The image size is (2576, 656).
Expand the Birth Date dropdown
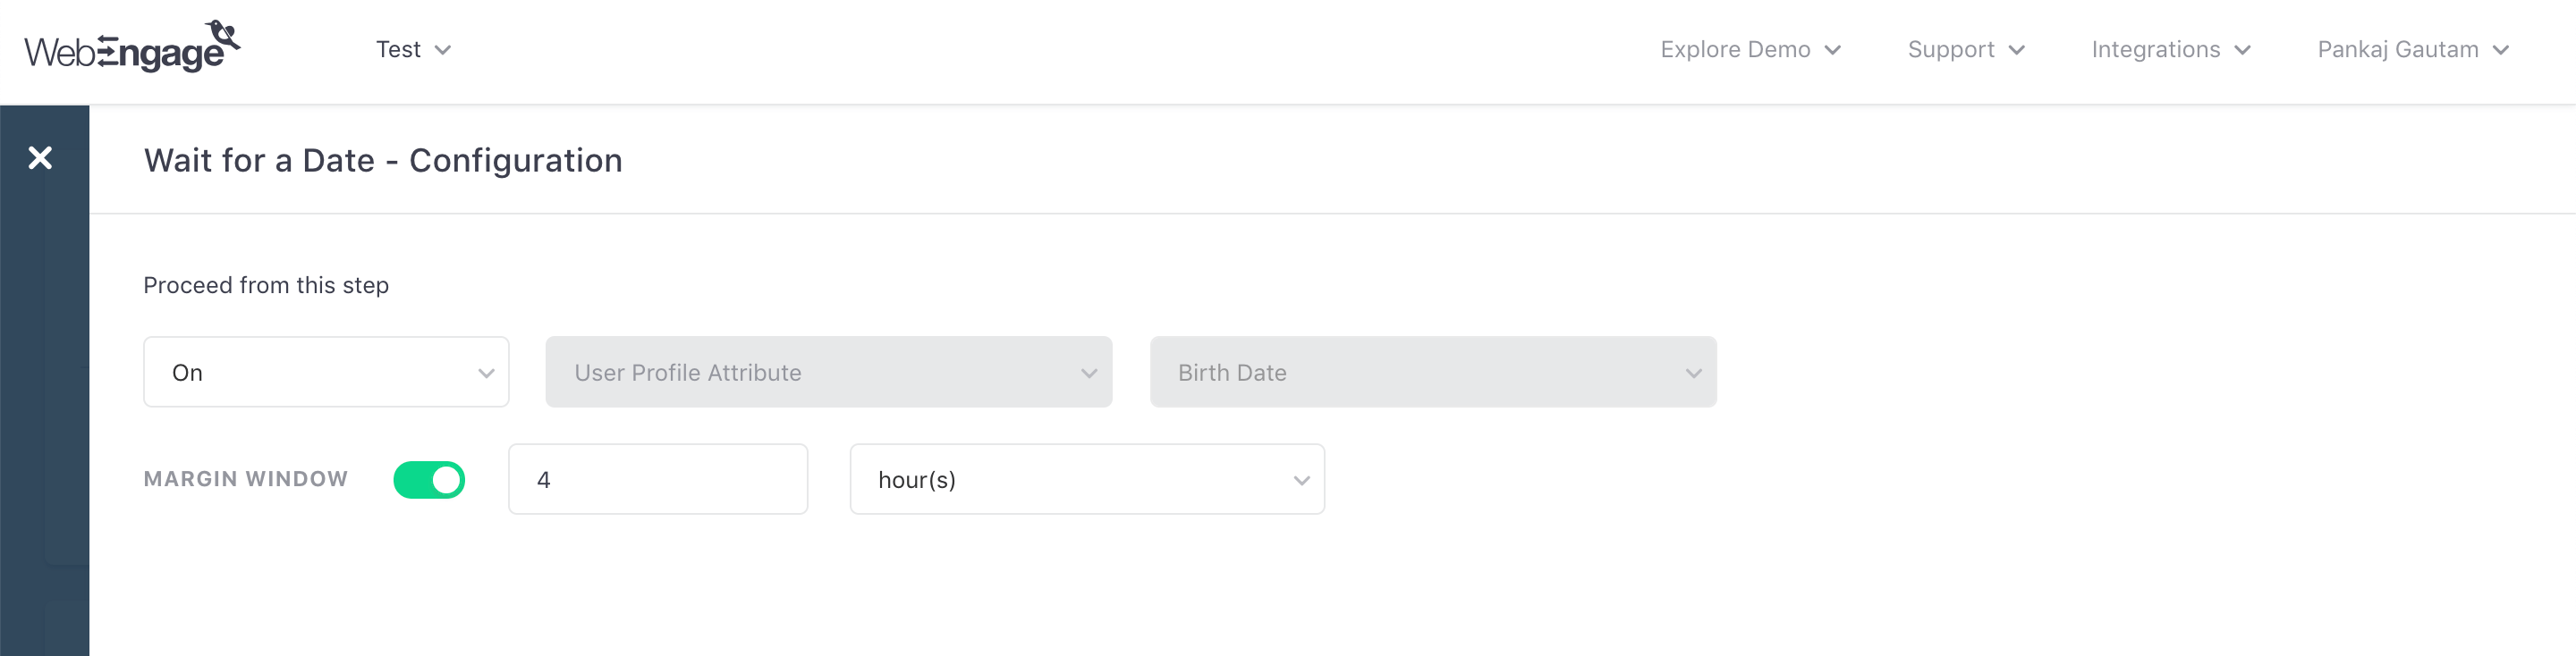tap(1432, 373)
